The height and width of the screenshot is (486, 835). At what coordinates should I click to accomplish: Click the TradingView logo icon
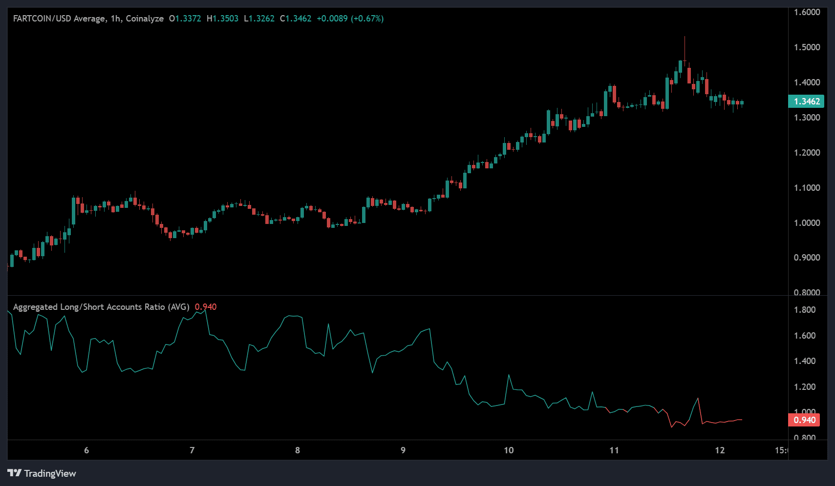(14, 473)
